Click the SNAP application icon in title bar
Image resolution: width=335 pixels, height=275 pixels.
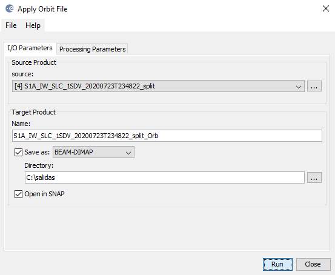[x=10, y=8]
